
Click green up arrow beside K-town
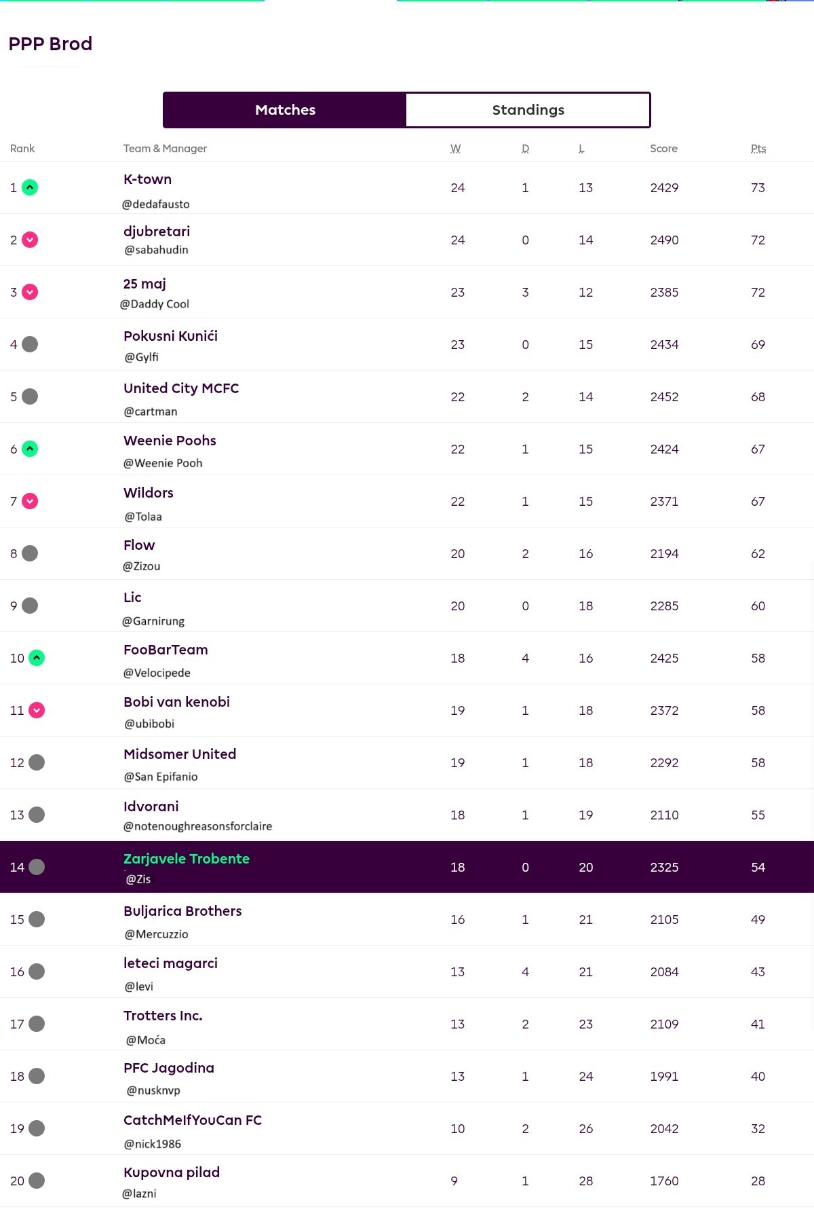pos(30,187)
